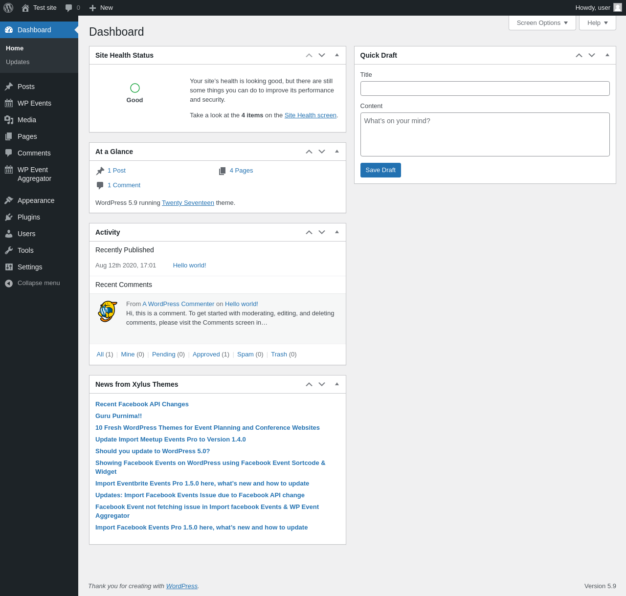Open the Twenty Seventeen theme link
The height and width of the screenshot is (596, 626).
click(x=188, y=203)
